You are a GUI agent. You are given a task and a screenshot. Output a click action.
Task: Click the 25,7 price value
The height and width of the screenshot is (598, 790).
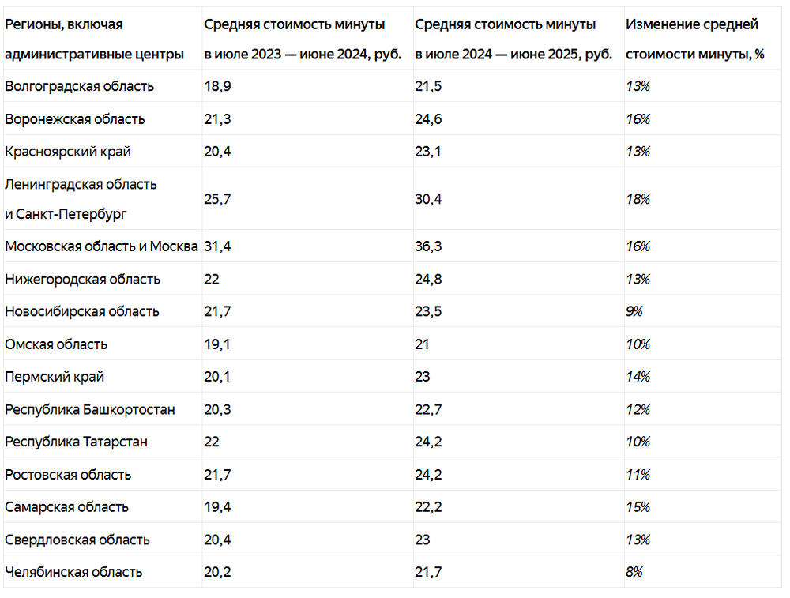217,199
